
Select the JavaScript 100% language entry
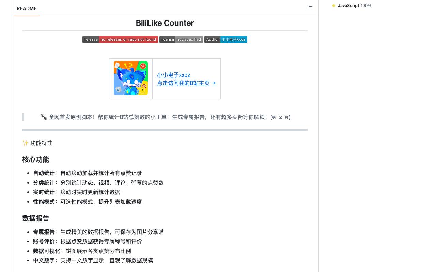[x=352, y=6]
